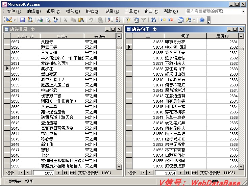Click the Microsoft Access Help icon

point(202,20)
